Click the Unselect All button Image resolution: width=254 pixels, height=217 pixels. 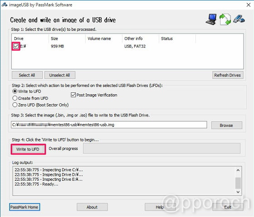click(60, 75)
